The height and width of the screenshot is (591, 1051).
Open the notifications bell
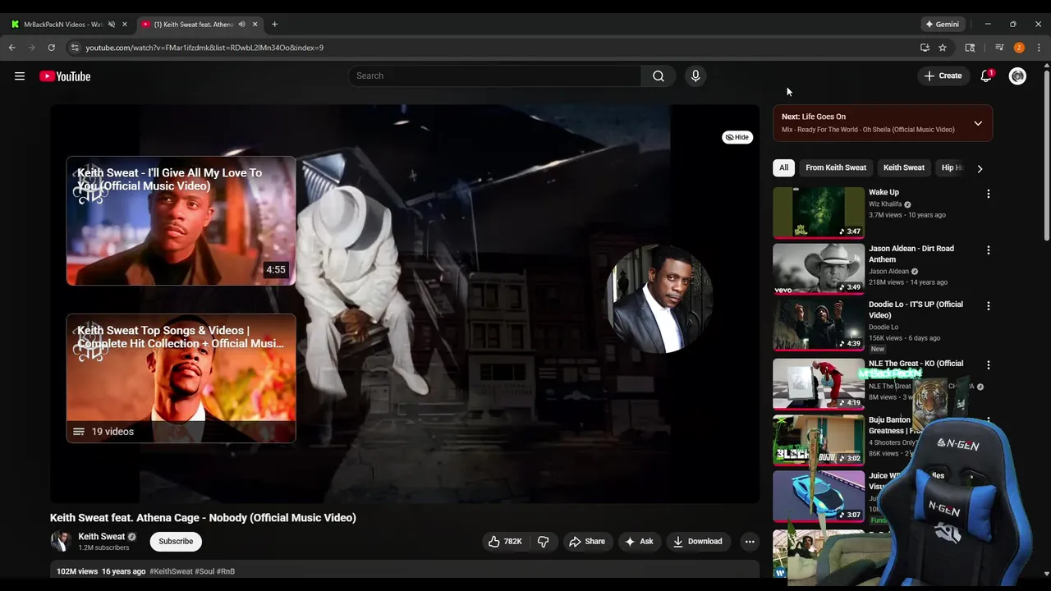[986, 76]
